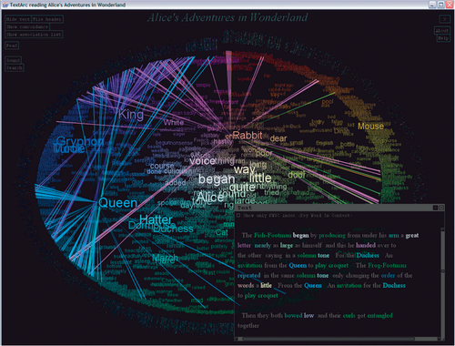
Task: Select the word Rabbit in the arc
Action: click(248, 136)
